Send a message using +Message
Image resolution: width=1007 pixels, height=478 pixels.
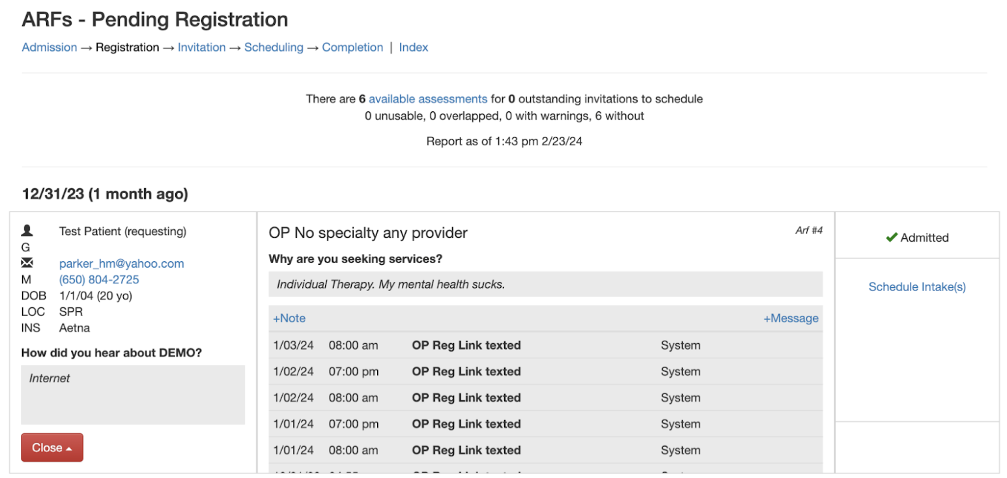(x=791, y=318)
